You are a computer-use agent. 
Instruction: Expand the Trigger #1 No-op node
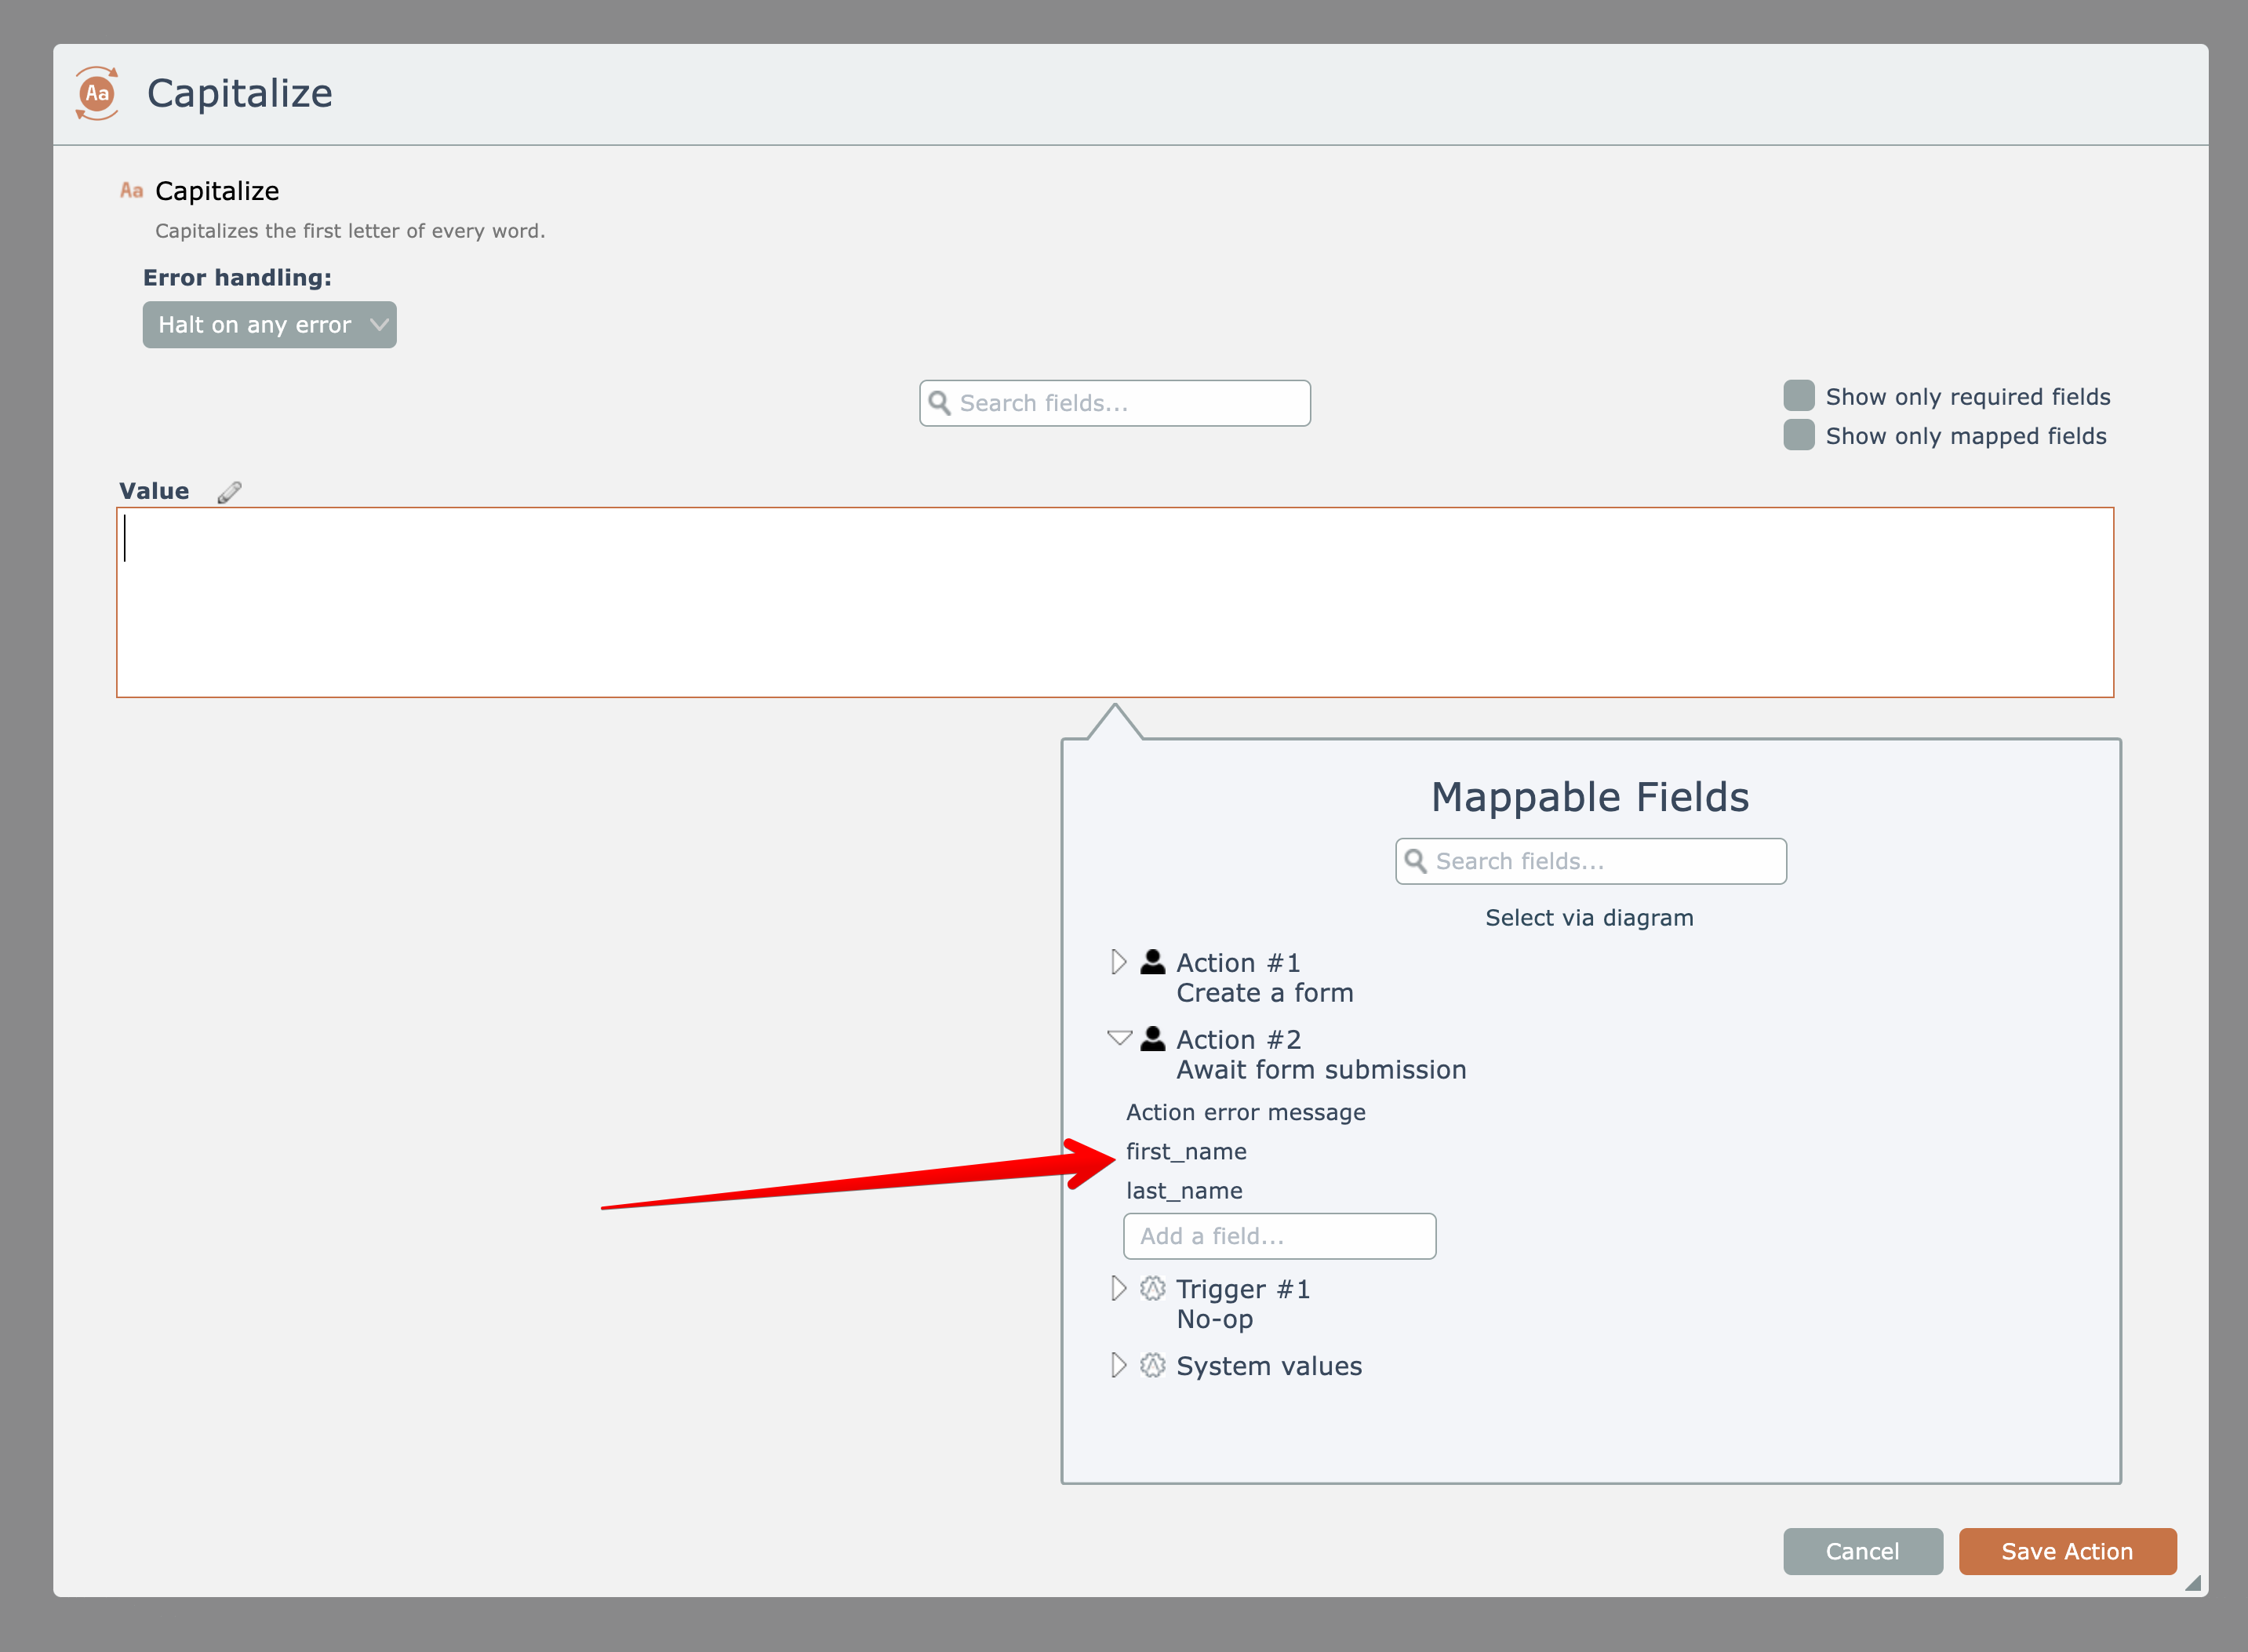tap(1118, 1288)
